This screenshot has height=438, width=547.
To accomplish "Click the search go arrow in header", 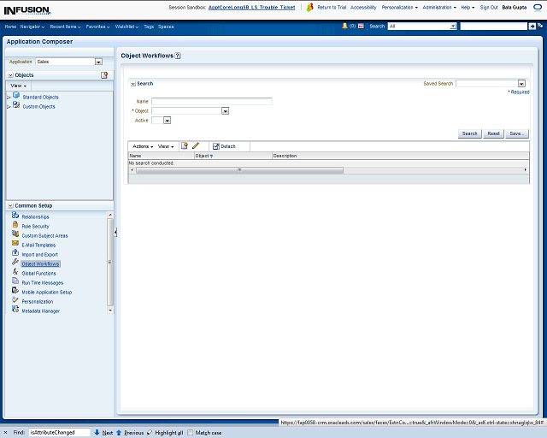I will [532, 27].
